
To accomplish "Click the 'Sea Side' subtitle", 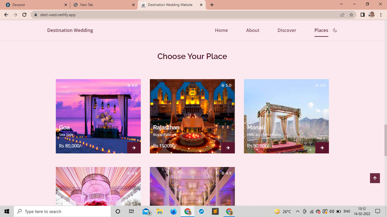I will (66, 135).
